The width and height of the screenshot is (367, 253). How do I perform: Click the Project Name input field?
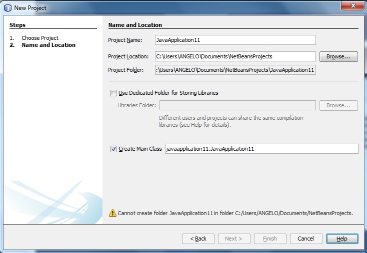pyautogui.click(x=235, y=40)
